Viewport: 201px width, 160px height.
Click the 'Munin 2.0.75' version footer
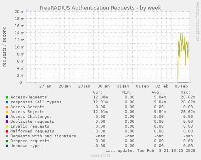(100, 156)
